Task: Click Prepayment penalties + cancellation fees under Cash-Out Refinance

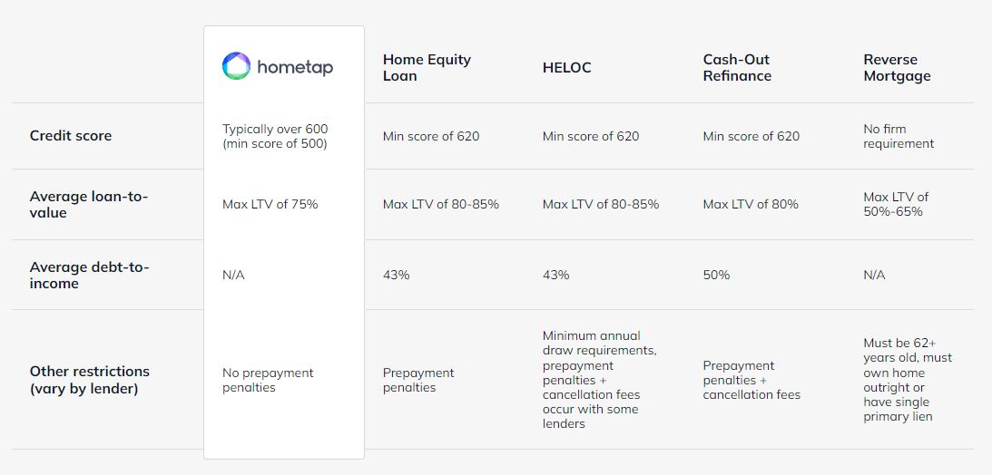Action: pyautogui.click(x=751, y=380)
